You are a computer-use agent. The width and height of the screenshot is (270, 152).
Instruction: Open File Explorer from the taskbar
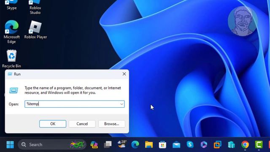click(x=149, y=144)
